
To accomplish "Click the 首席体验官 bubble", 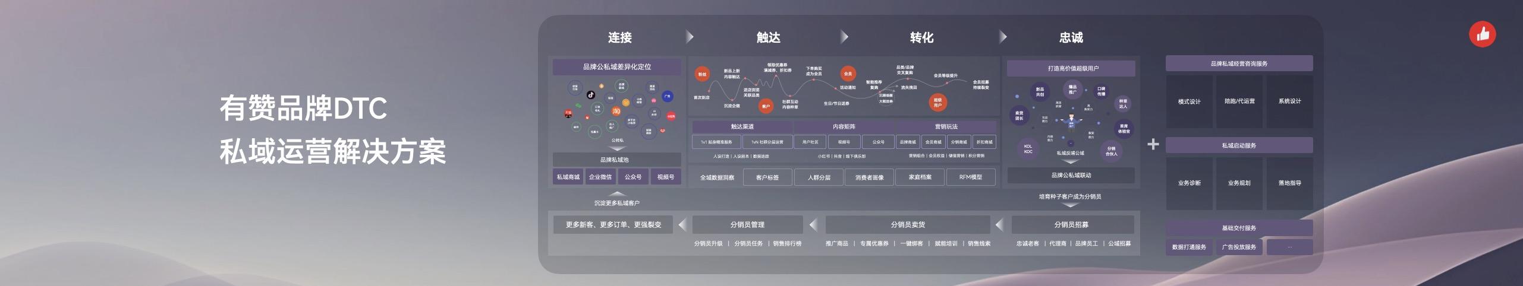I will 1124,129.
